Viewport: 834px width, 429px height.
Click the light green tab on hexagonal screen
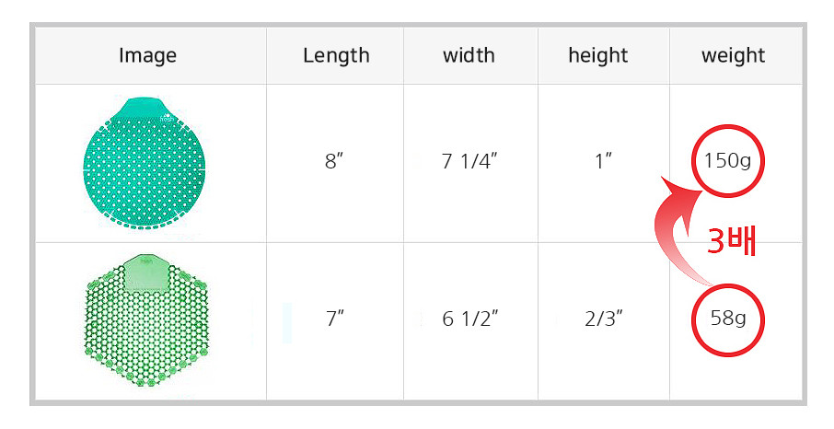coord(145,272)
